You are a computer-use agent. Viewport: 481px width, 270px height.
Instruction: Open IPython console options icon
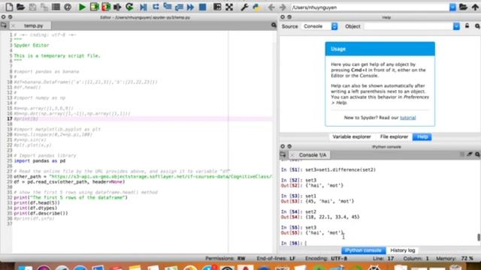pos(477,154)
